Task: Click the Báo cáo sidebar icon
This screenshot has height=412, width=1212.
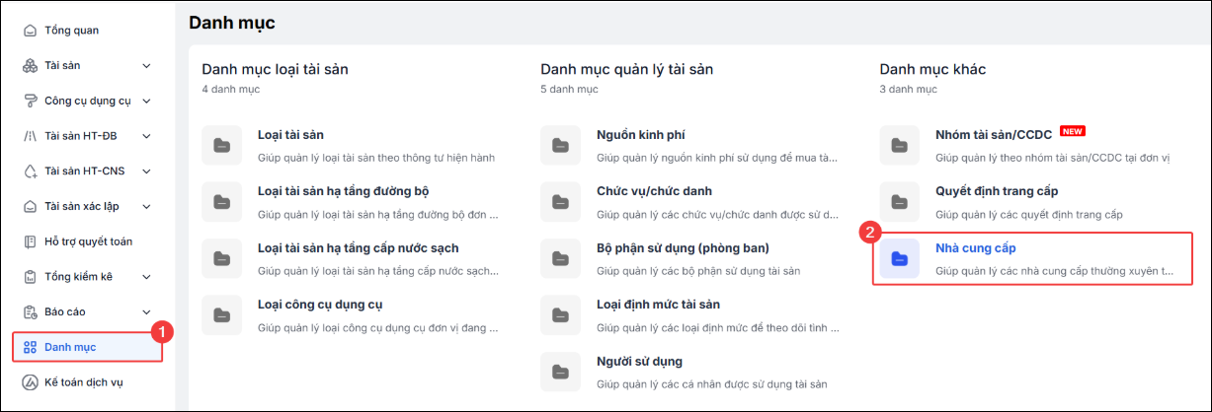Action: (x=31, y=311)
